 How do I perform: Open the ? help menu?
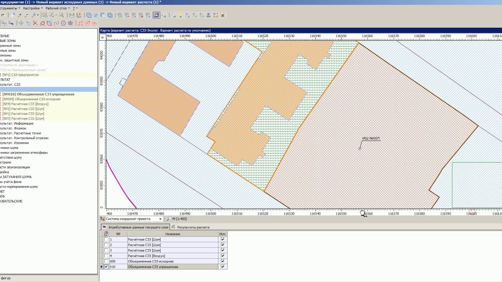[x=75, y=8]
